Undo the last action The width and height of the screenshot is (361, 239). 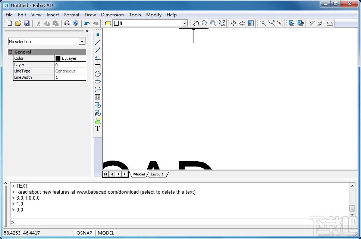click(x=87, y=23)
